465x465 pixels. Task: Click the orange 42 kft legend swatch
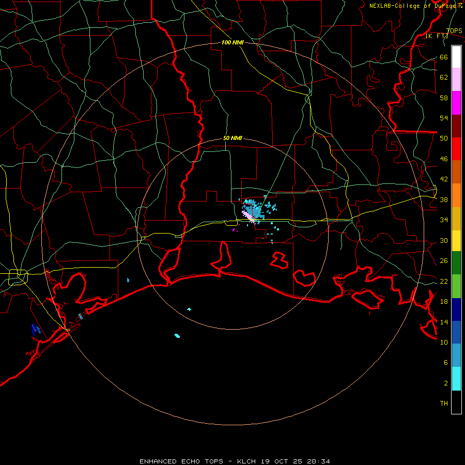click(x=456, y=195)
